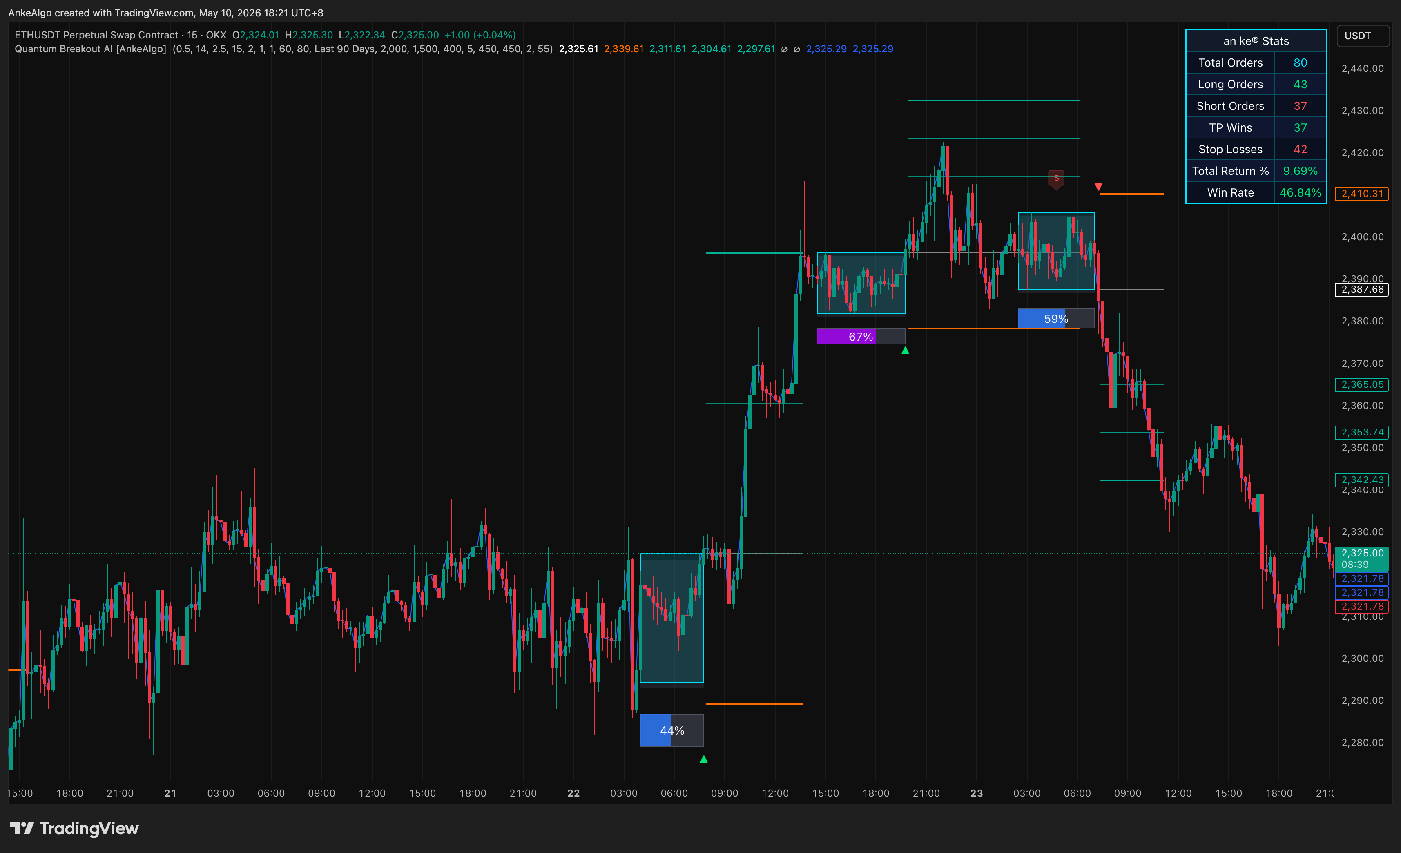The height and width of the screenshot is (853, 1401).
Task: Click the AnkeAlgo created with TradingView.com caption
Action: pos(165,13)
